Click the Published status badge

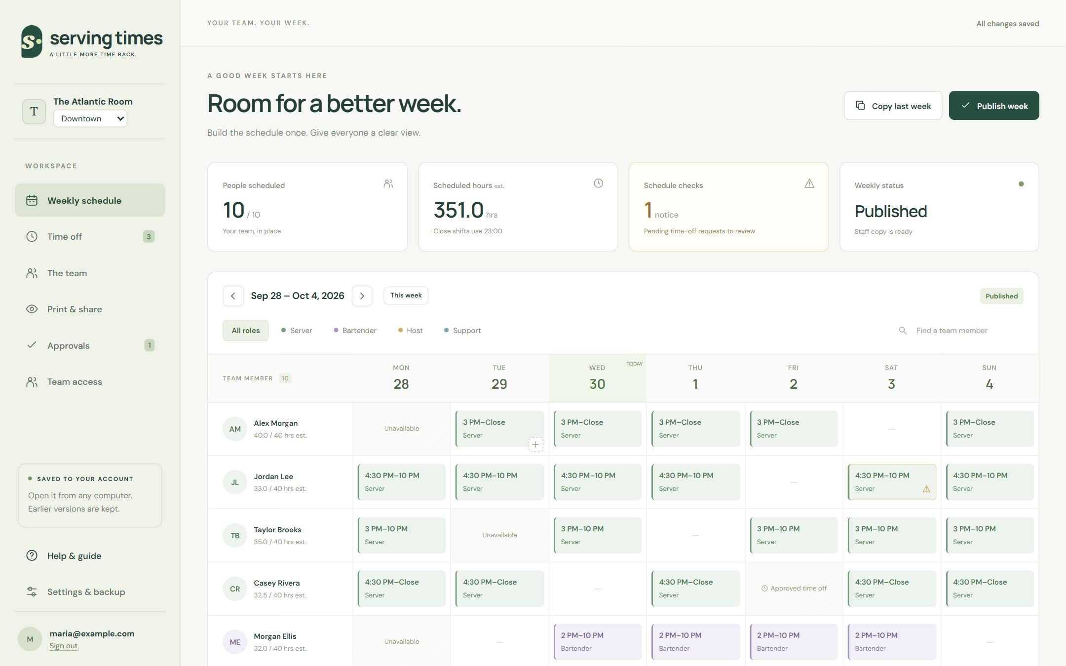(1001, 296)
